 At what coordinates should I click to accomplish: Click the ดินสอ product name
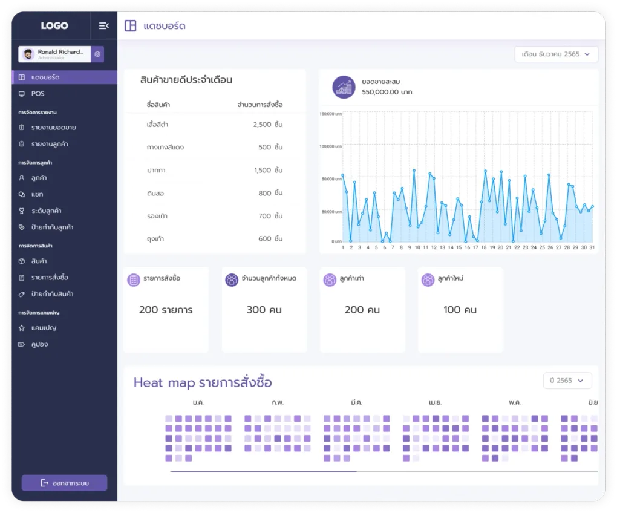coord(155,194)
